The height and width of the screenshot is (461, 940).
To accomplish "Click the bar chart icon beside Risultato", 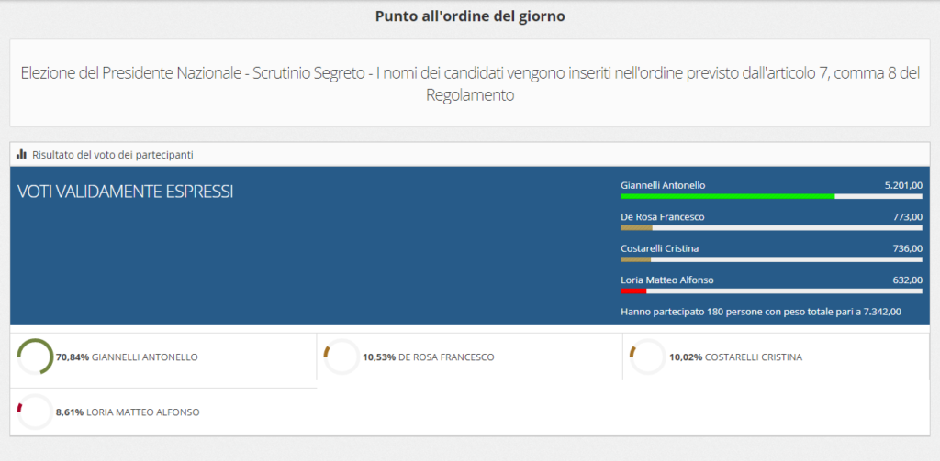I will tap(21, 154).
